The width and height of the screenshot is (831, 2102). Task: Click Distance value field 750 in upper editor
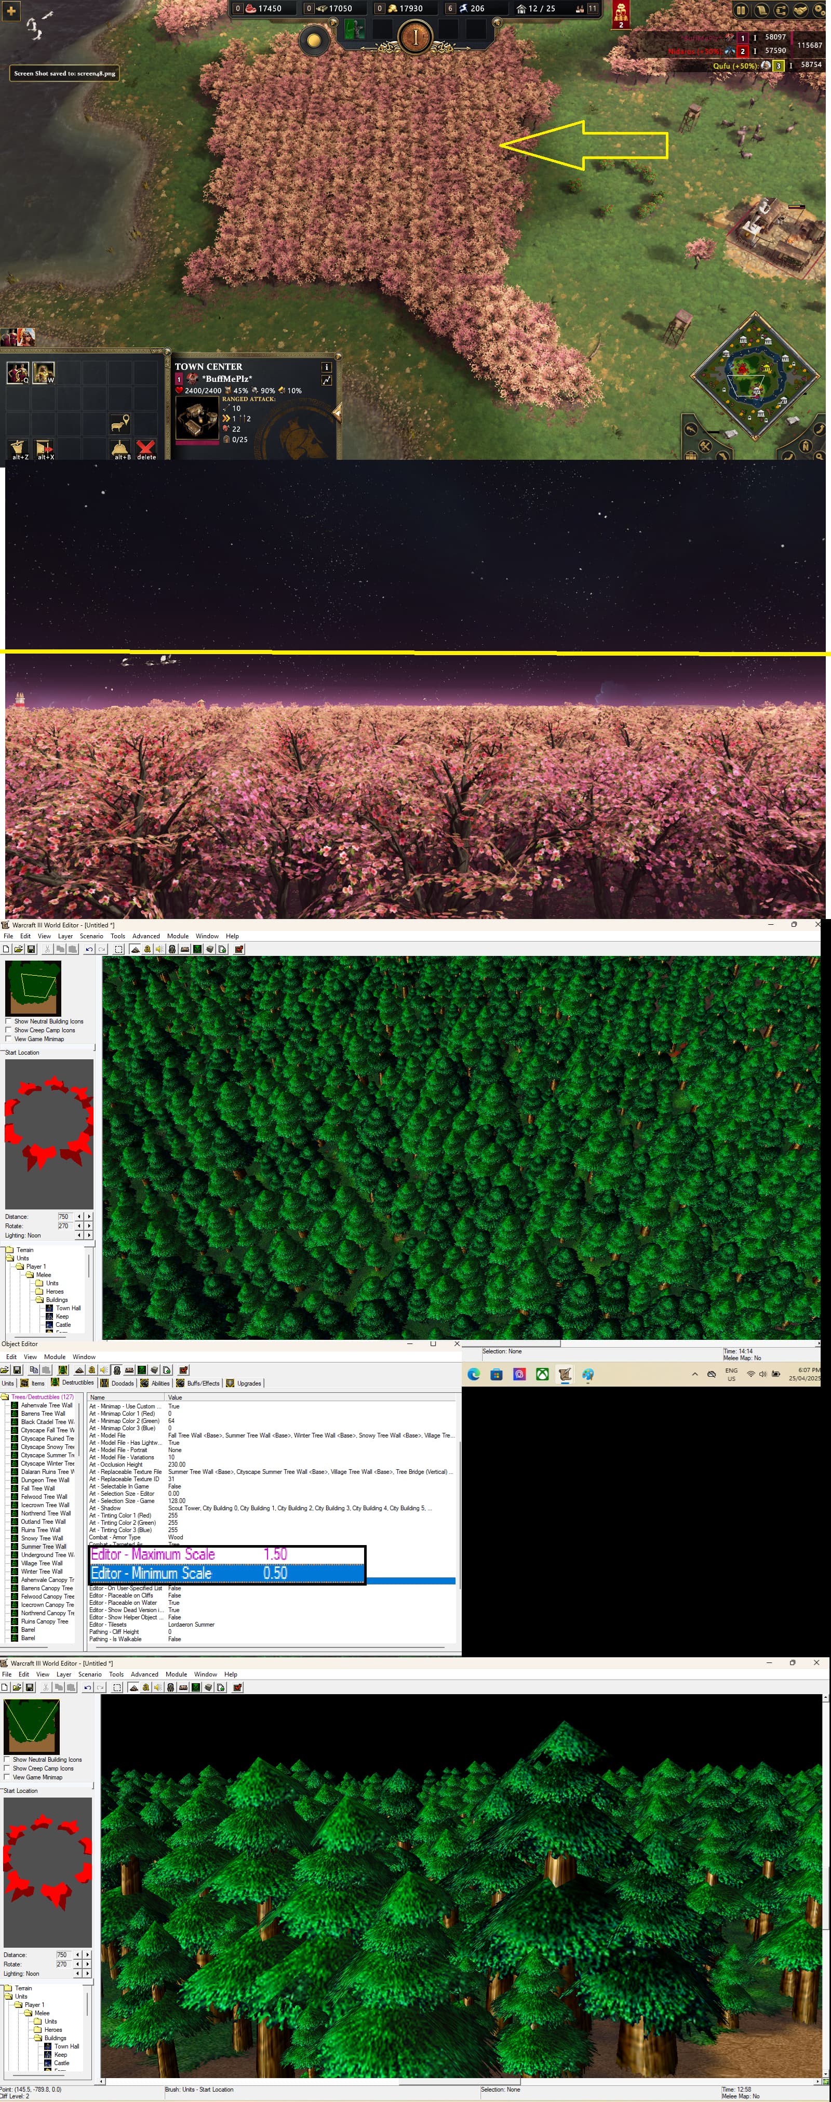click(x=64, y=1217)
